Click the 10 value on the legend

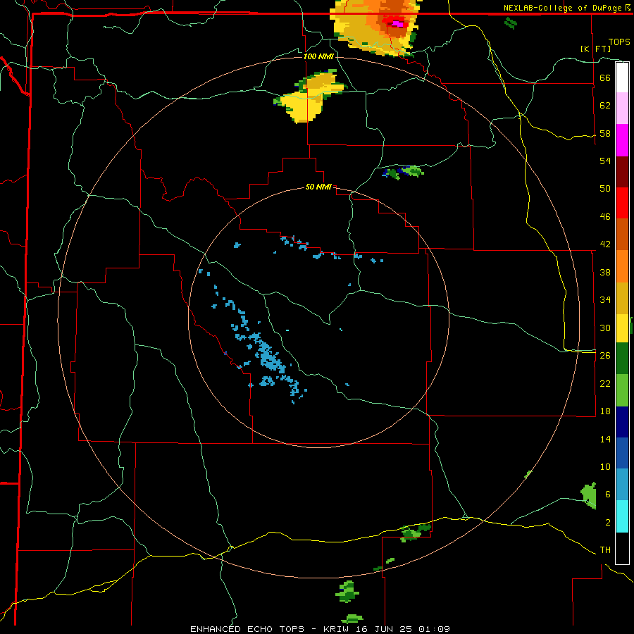click(605, 466)
